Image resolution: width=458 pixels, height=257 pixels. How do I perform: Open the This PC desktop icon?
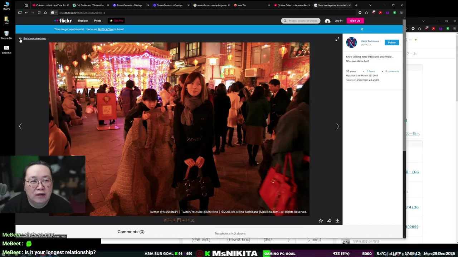point(6,6)
